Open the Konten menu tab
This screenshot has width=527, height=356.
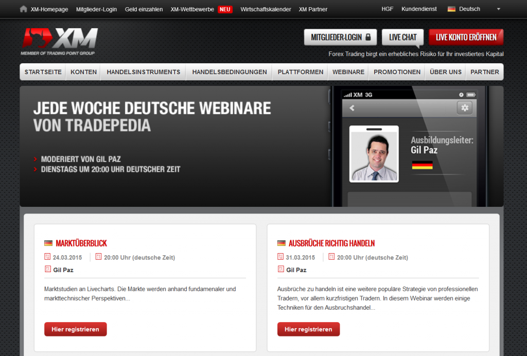84,72
